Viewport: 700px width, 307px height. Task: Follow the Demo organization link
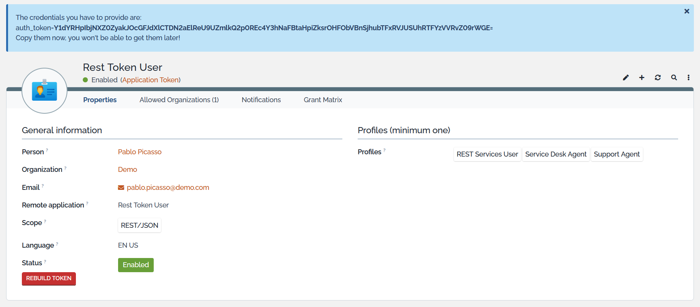pos(127,170)
